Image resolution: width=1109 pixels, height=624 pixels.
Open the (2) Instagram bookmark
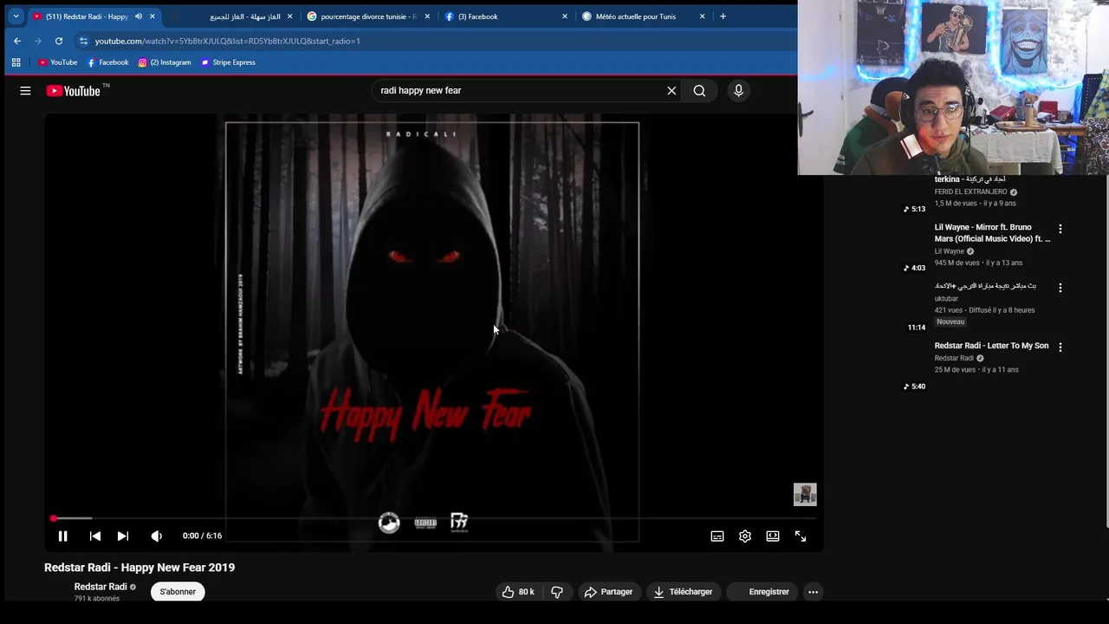coord(165,62)
